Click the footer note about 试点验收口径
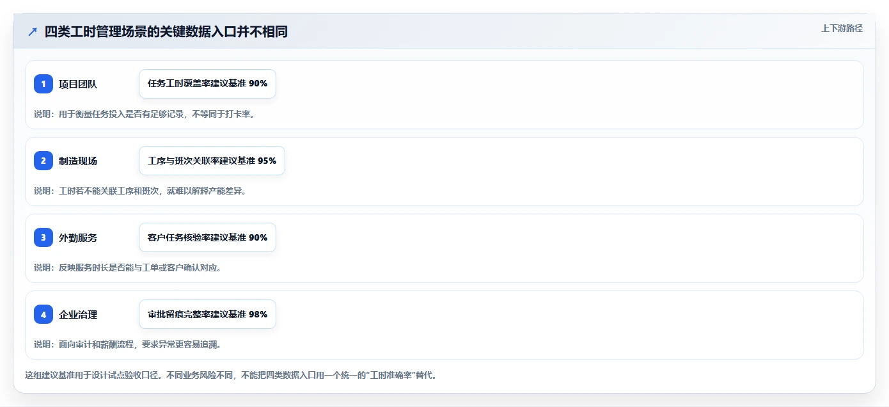This screenshot has width=889, height=407. tap(231, 375)
